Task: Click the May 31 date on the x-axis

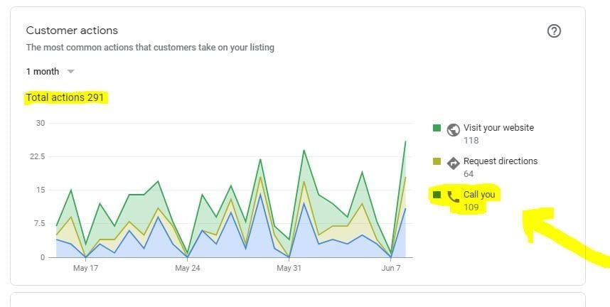Action: point(289,269)
